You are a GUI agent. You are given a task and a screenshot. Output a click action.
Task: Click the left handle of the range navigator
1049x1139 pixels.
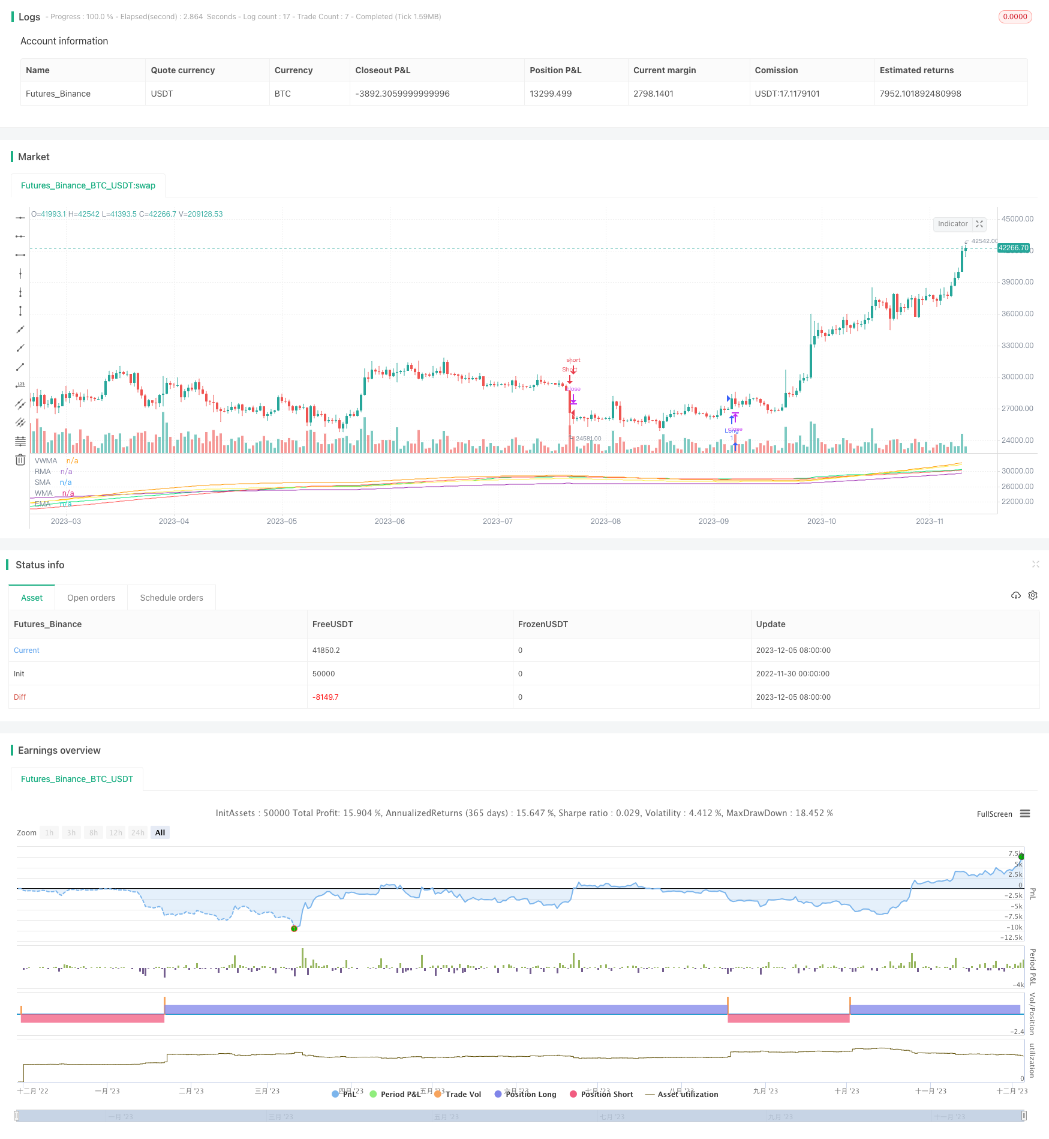click(x=17, y=1116)
